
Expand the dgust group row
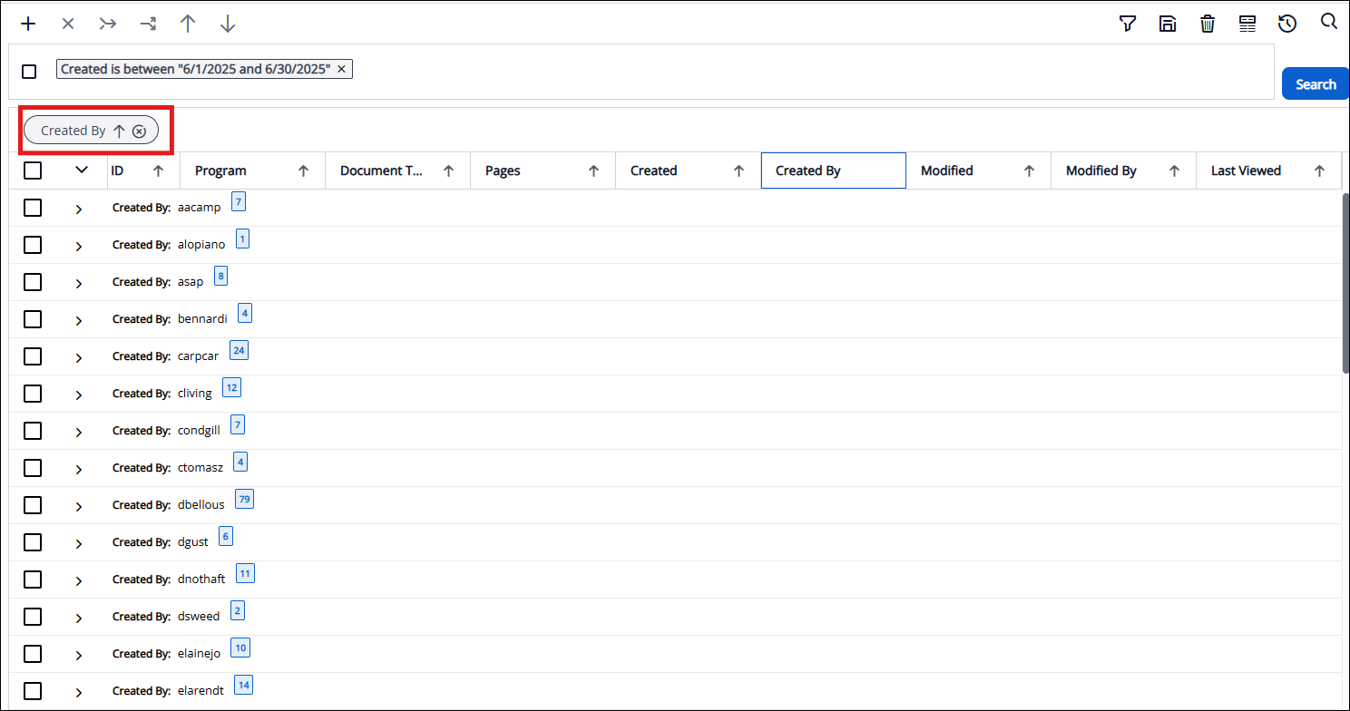point(79,544)
